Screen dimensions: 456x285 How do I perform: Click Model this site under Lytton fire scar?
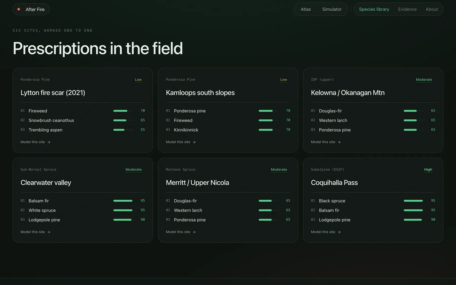coord(35,142)
